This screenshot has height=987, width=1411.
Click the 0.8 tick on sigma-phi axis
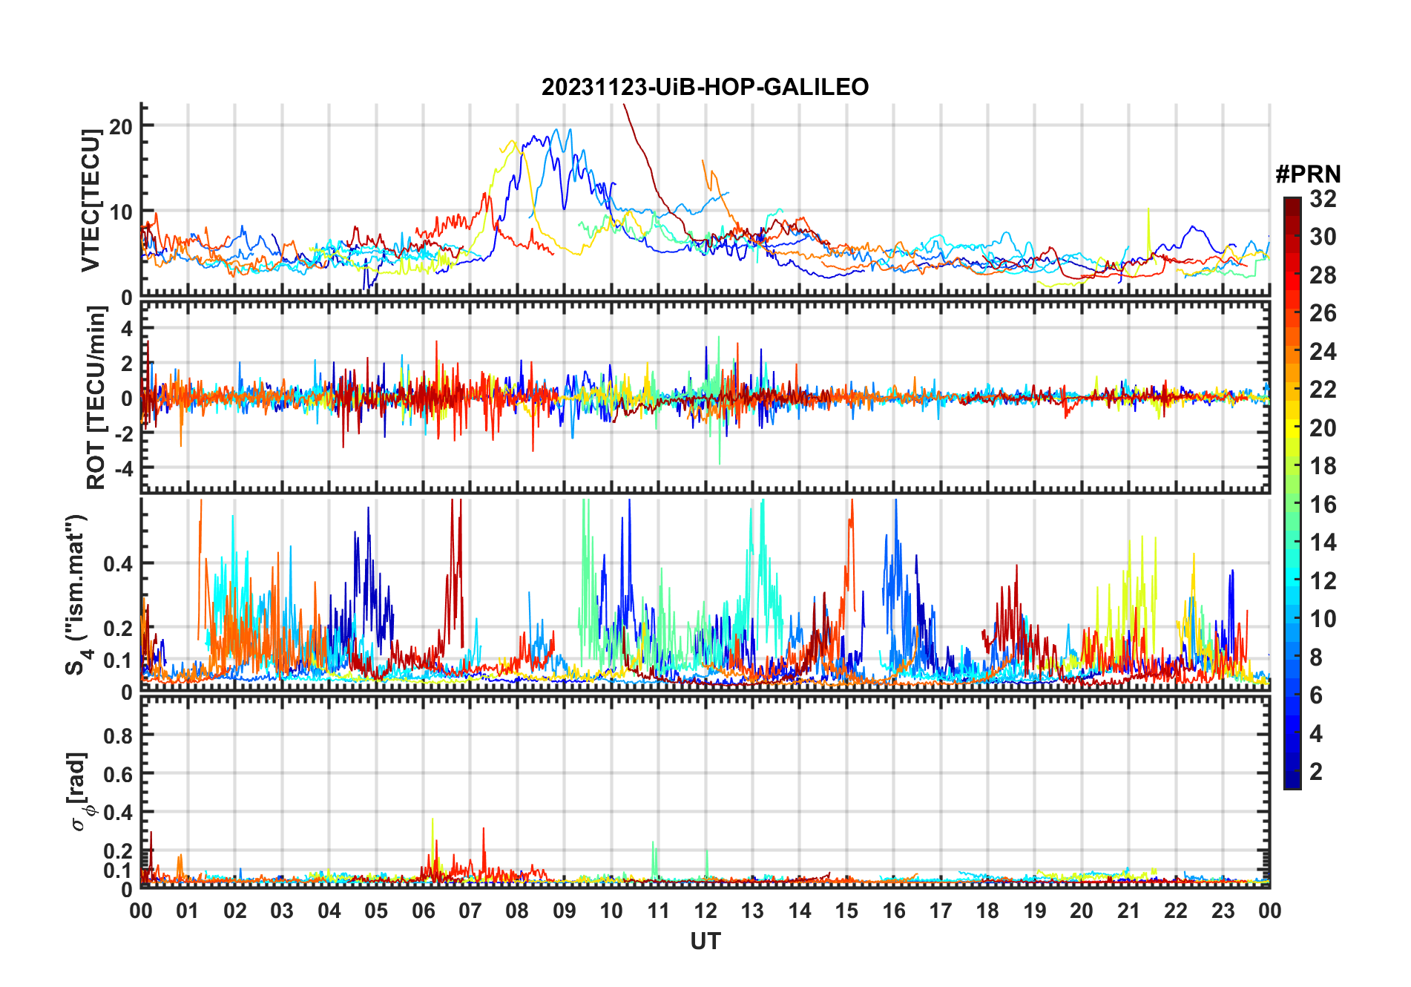coord(117,735)
